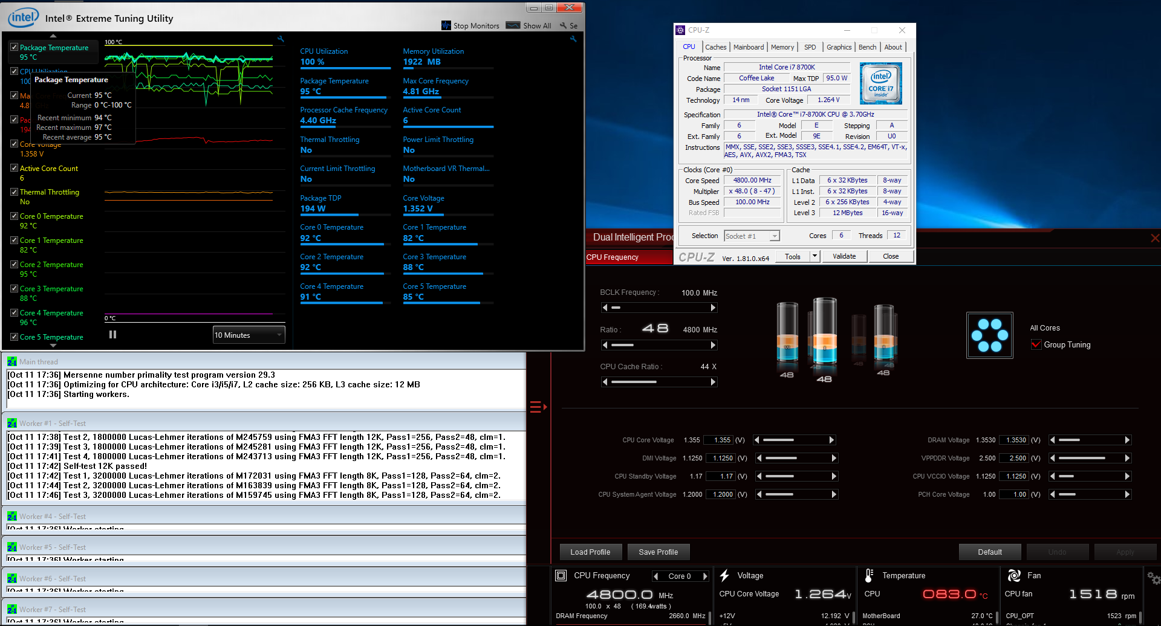1161x626 pixels.
Task: Uncheck the Core 0 Temperature monitor
Action: click(14, 216)
